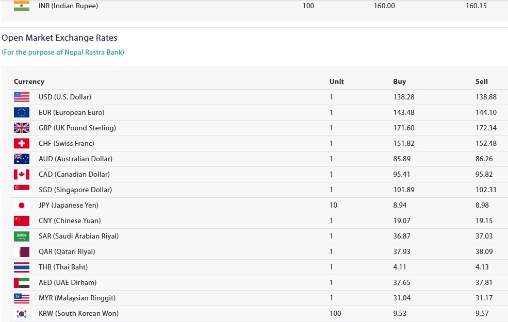The image size is (508, 322).
Task: Click the Thai flag icon
Action: [22, 267]
